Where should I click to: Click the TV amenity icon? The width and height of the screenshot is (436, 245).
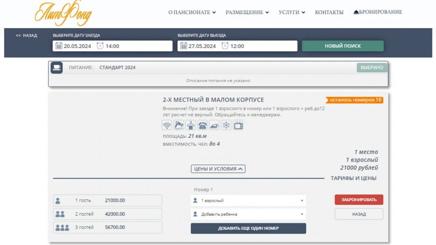(238, 125)
